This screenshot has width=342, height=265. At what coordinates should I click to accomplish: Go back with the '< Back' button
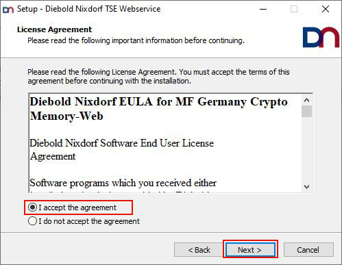click(199, 250)
